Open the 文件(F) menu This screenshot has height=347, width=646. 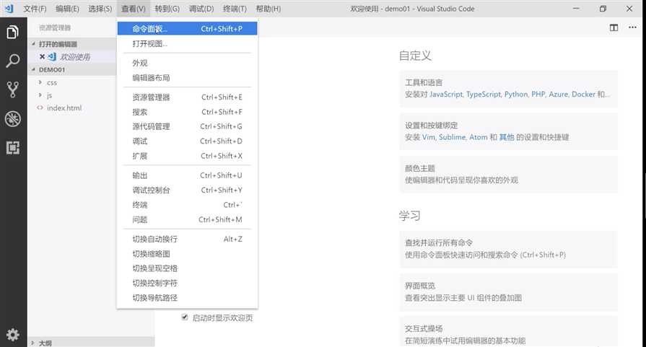(x=35, y=9)
